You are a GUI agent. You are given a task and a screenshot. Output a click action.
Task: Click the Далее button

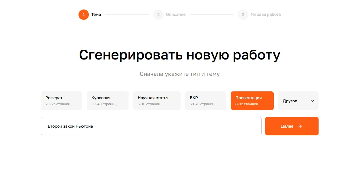[x=292, y=126]
